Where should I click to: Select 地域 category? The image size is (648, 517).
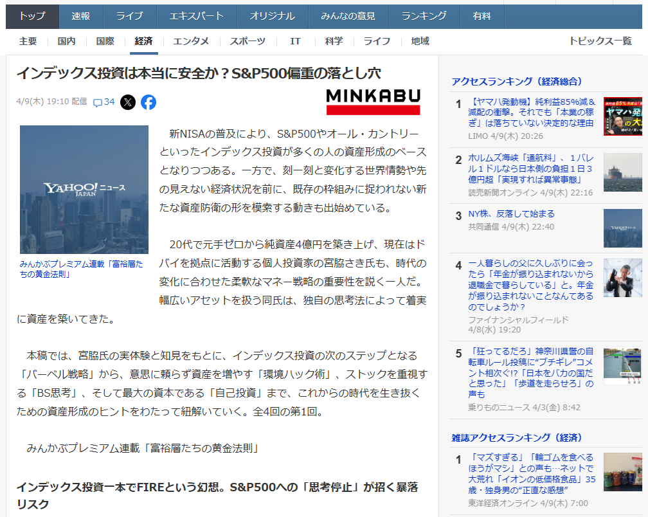pos(420,41)
